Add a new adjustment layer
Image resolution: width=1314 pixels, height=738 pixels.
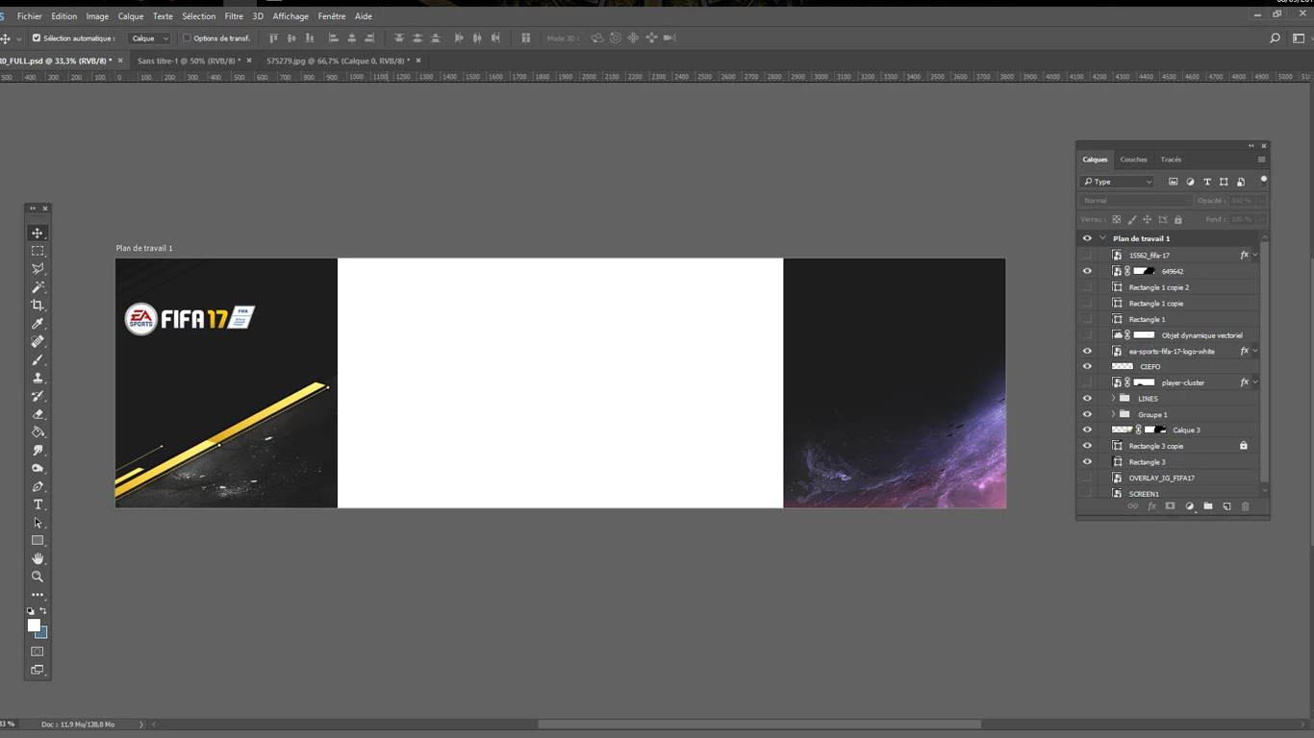(1189, 506)
